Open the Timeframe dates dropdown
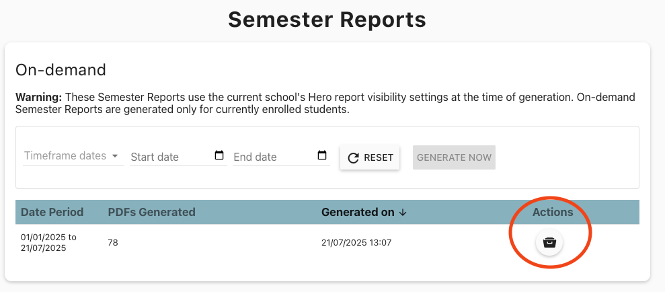Screen dimensions: 665x292 (x=71, y=156)
